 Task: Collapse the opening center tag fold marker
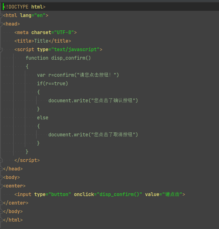click(x=1, y=186)
